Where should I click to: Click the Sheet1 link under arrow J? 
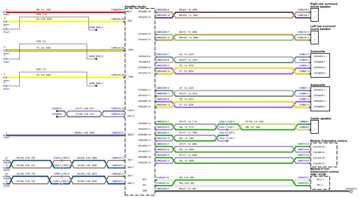[x=6, y=138]
